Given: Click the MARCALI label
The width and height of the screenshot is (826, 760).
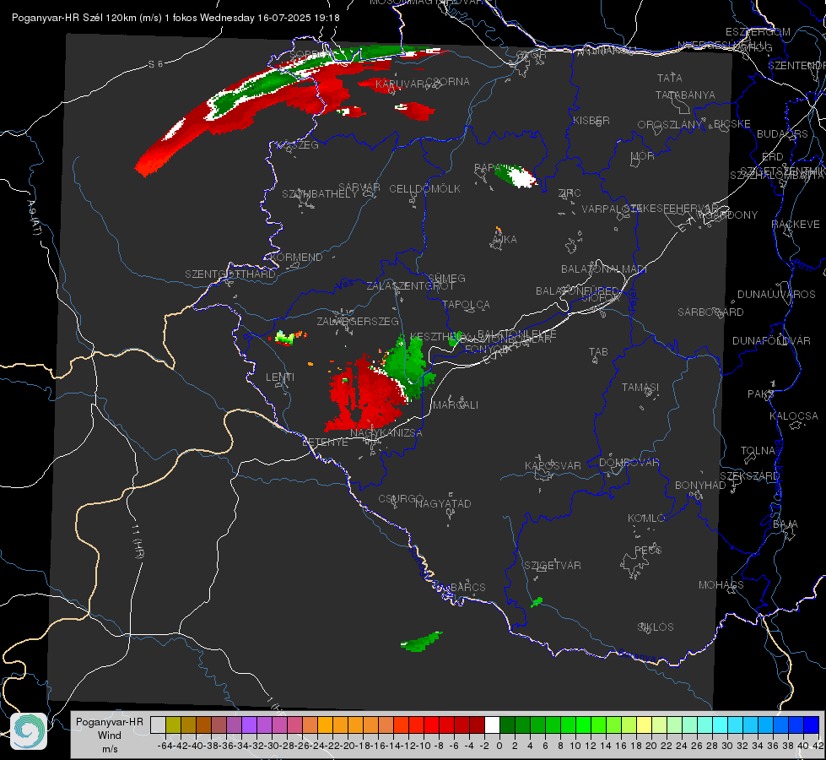Looking at the screenshot, I should (455, 405).
